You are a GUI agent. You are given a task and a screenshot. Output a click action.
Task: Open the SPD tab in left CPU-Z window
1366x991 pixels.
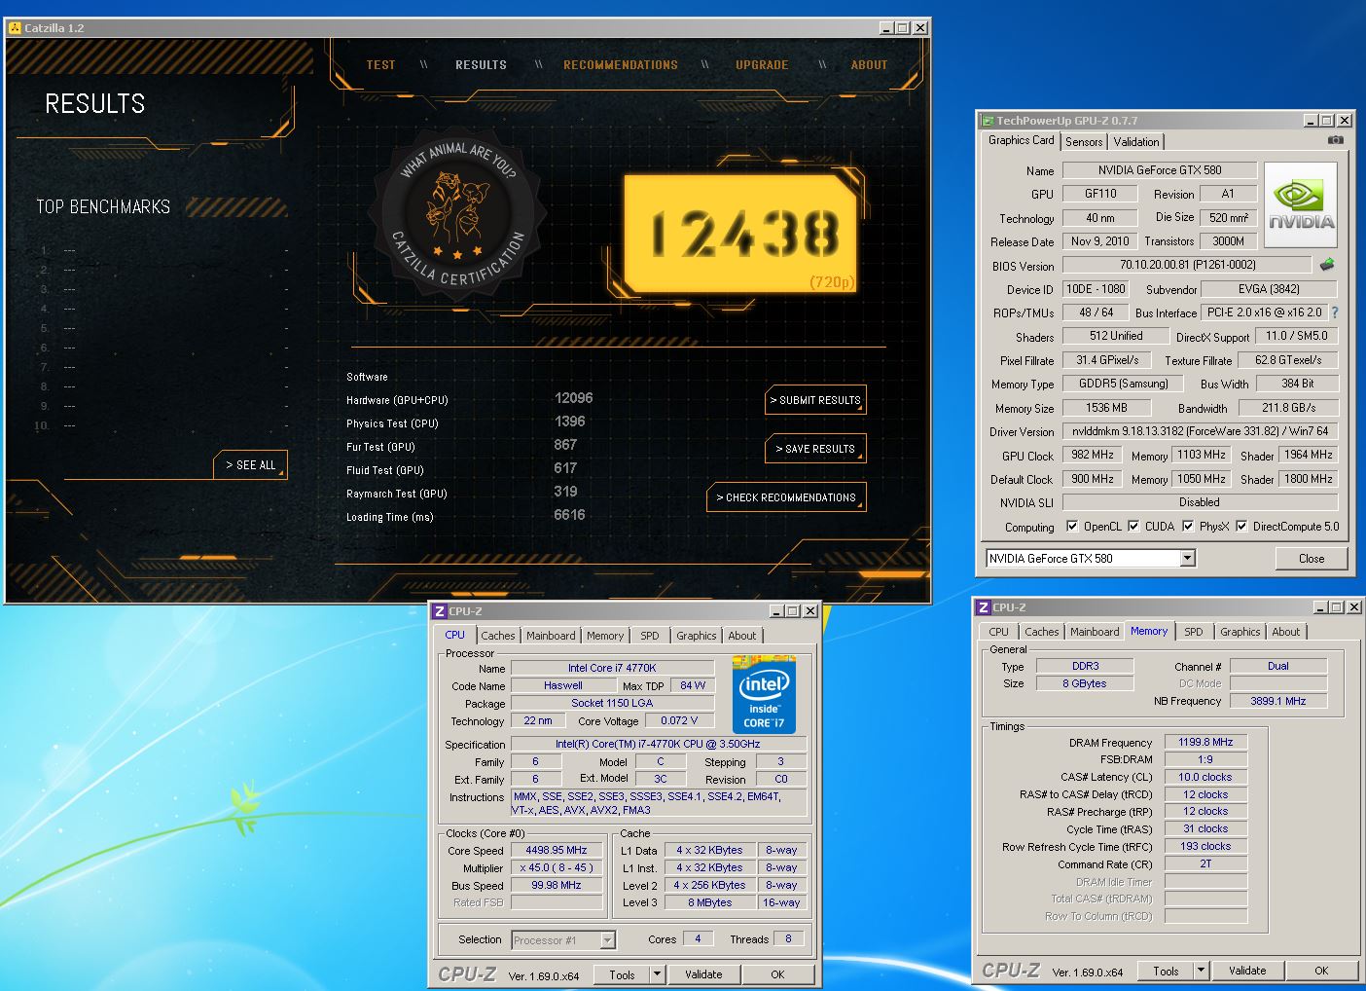(x=650, y=636)
